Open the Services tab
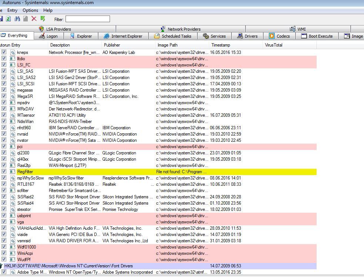This screenshot has height=277, width=364. coord(214,36)
